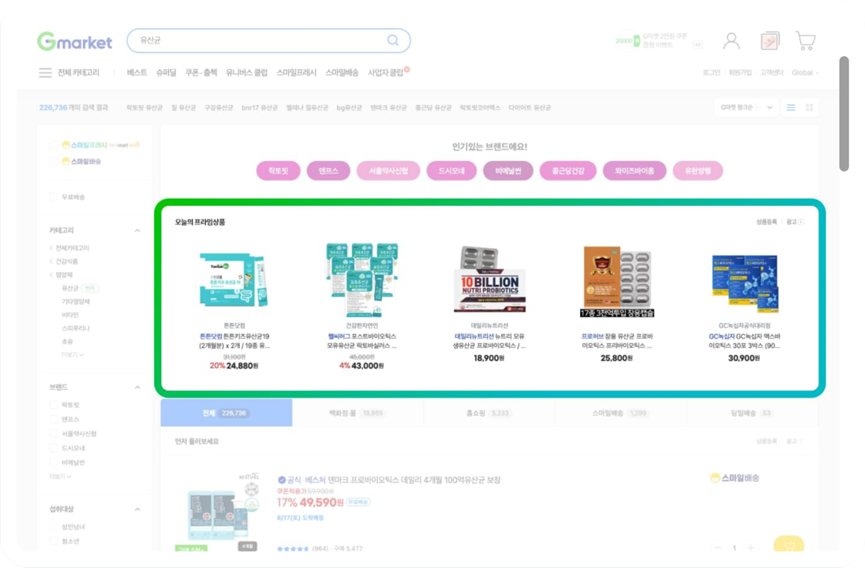Go back to 전체카테고리 in category tree
Screen dimensions: 865x568
tap(69, 248)
